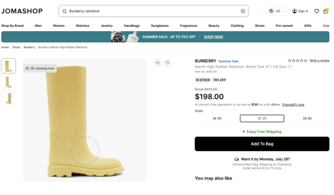Open the shopping bag cart

[x=325, y=11]
